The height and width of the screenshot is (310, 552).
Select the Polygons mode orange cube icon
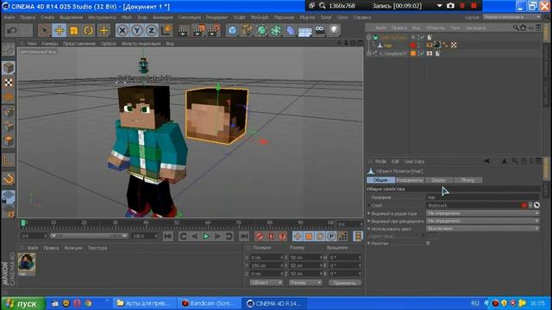click(9, 141)
